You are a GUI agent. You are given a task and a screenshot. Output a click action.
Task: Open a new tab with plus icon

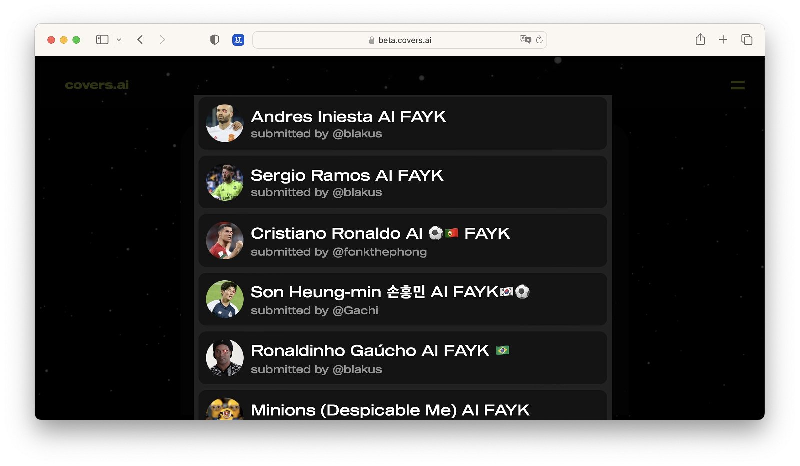(723, 40)
